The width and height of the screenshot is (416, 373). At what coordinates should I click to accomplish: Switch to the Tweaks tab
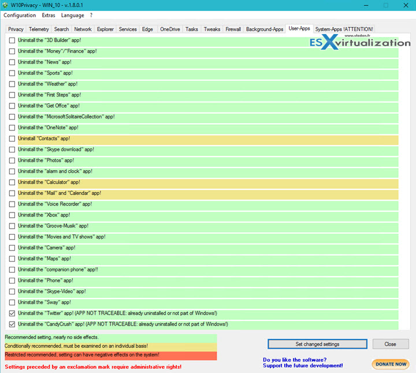click(212, 29)
